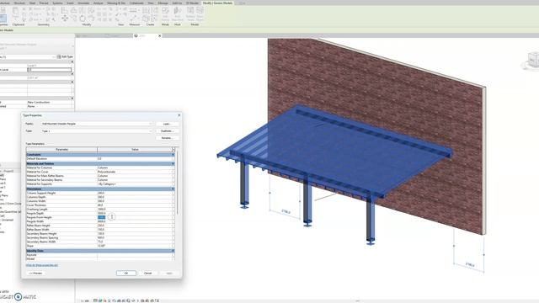Click the dimension text near right wall end
Image resolution: width=539 pixels, height=303 pixels.
pyautogui.click(x=470, y=264)
